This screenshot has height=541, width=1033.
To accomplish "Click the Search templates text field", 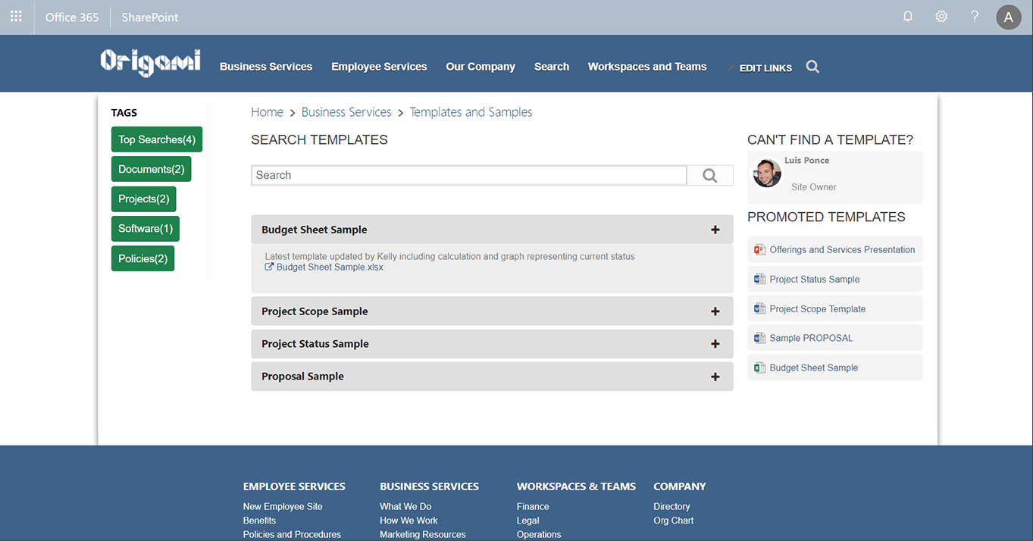I will pyautogui.click(x=468, y=175).
